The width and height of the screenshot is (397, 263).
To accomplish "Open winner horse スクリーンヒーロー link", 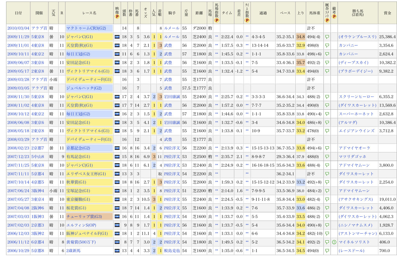I will click(356, 97).
